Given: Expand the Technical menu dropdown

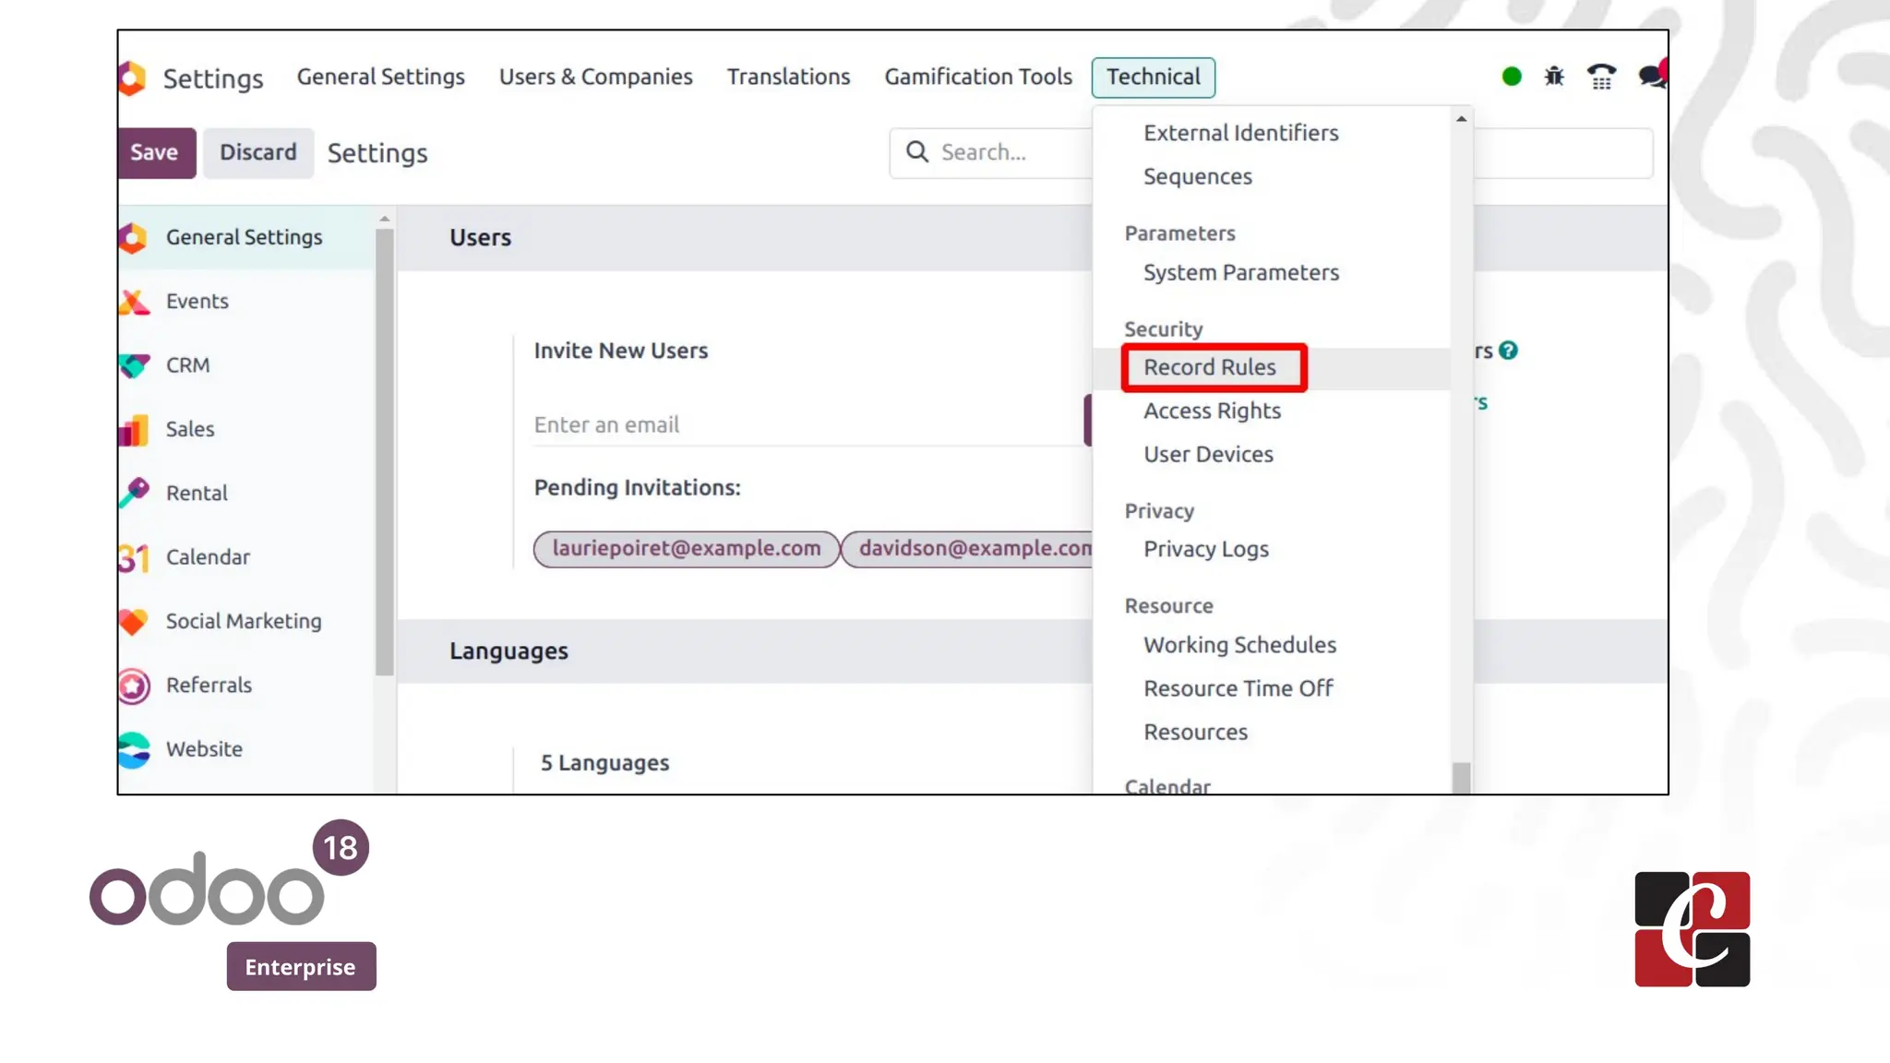Looking at the screenshot, I should (1153, 77).
